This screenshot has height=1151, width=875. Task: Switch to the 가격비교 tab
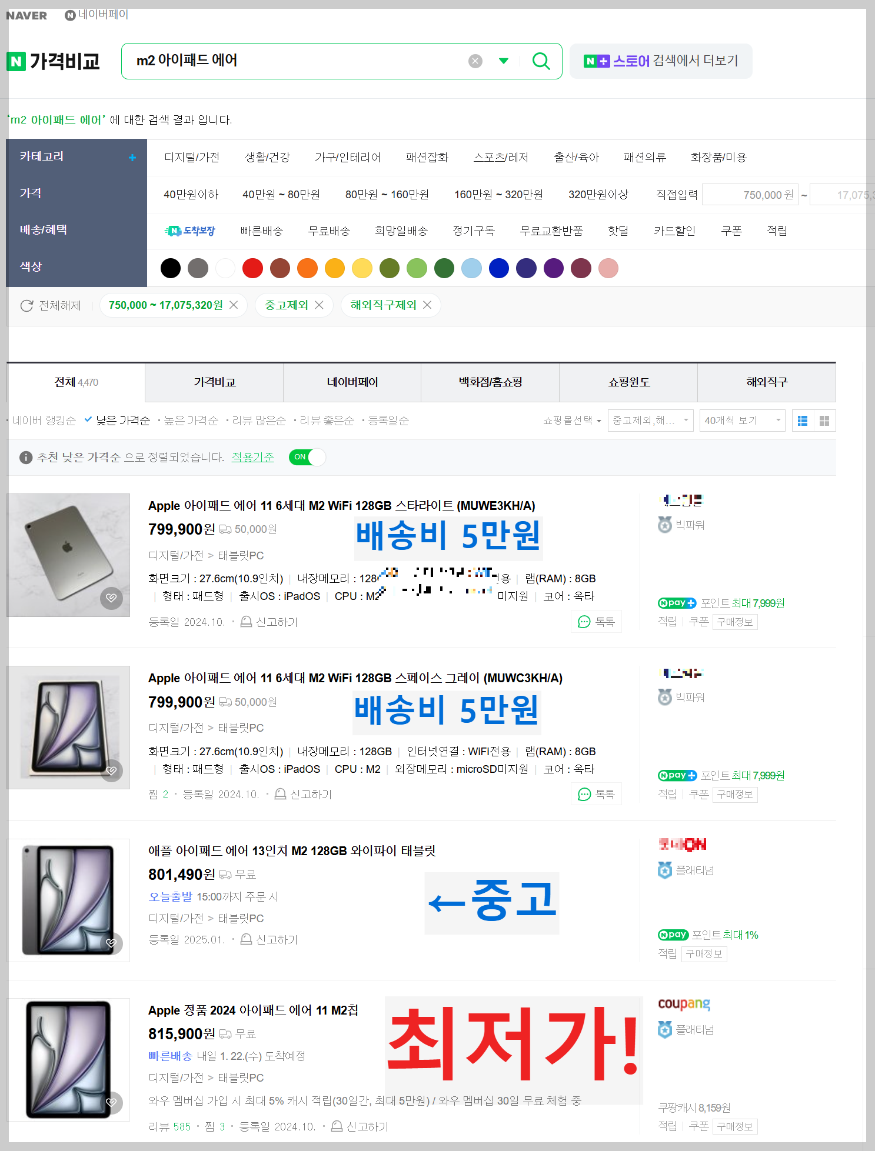[x=214, y=382]
